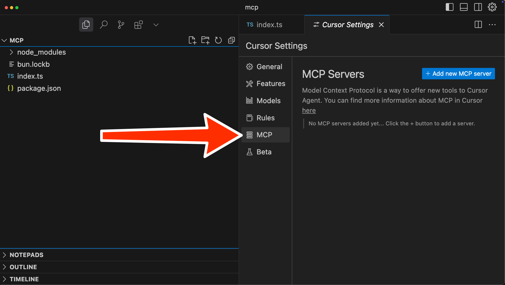Split the editor to the right

tap(478, 25)
